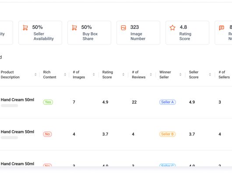Click Product Description column header
The image size is (232, 173).
pos(10,75)
